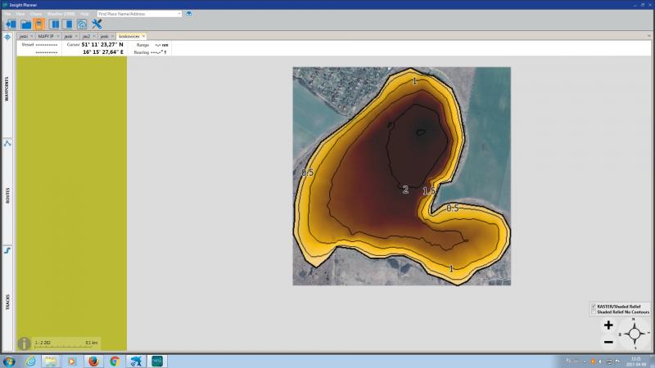
Task: Click the wrench and screwdriver settings icon
Action: pyautogui.click(x=96, y=25)
